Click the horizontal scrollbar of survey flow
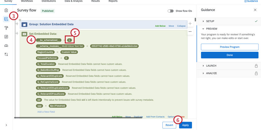This screenshot has height=130, width=261. coord(78,118)
